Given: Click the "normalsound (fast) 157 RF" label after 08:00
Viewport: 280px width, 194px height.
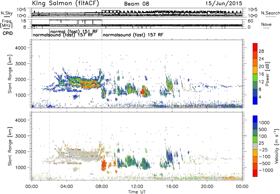Looking at the screenshot, I should pyautogui.click(x=133, y=35).
